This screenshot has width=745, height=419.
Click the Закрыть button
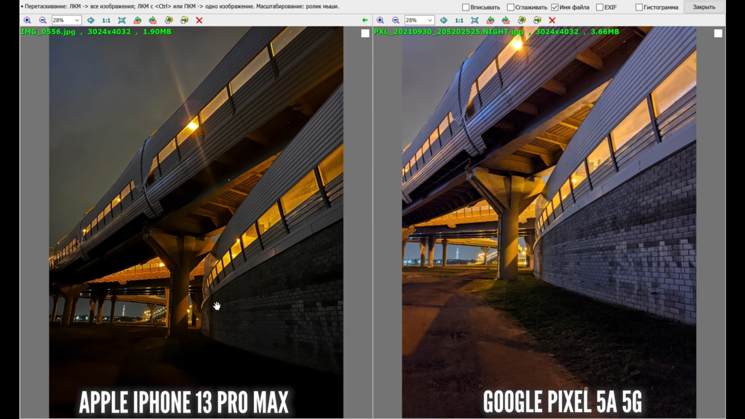[704, 7]
